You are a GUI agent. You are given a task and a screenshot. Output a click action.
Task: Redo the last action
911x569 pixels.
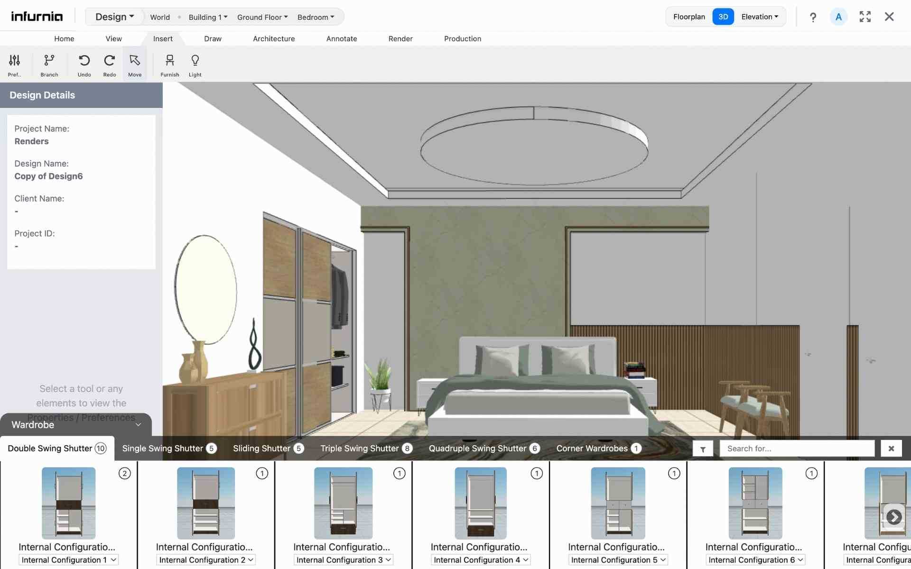pyautogui.click(x=110, y=60)
